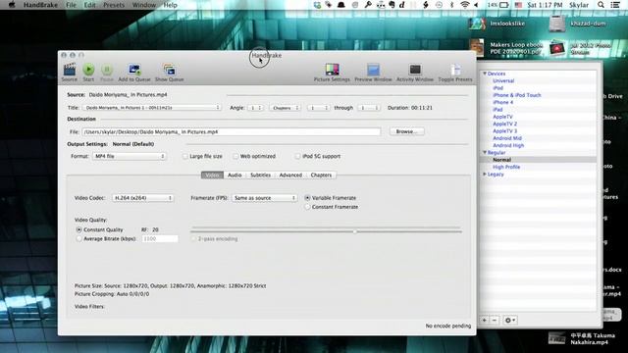Open Notification list icon in menu bar

[615, 5]
